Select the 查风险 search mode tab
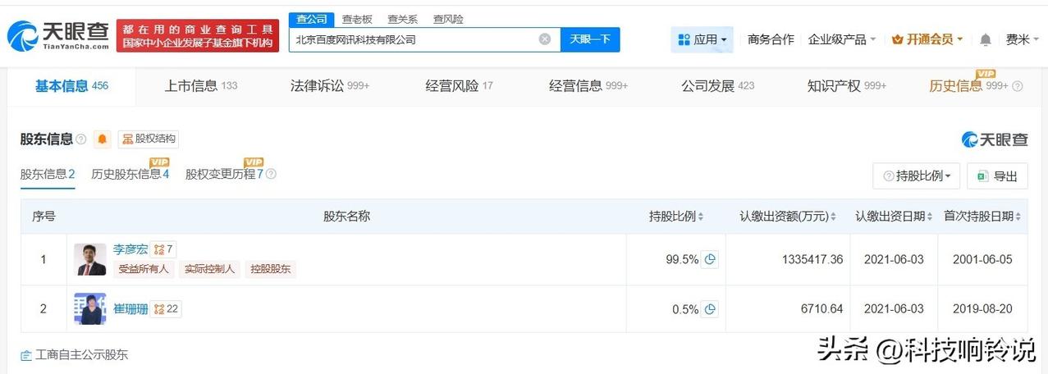Image resolution: width=1048 pixels, height=374 pixels. pos(448,19)
